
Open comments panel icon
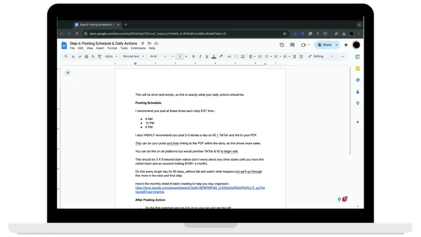click(292, 45)
